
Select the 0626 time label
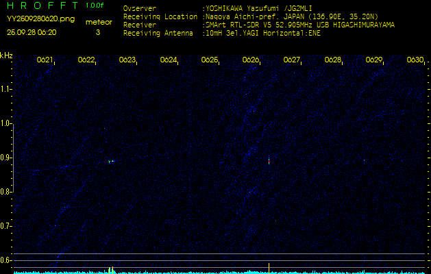(x=251, y=60)
